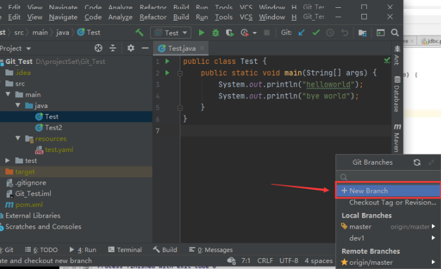
Task: Click the green Build hammer icon
Action: coord(139,33)
